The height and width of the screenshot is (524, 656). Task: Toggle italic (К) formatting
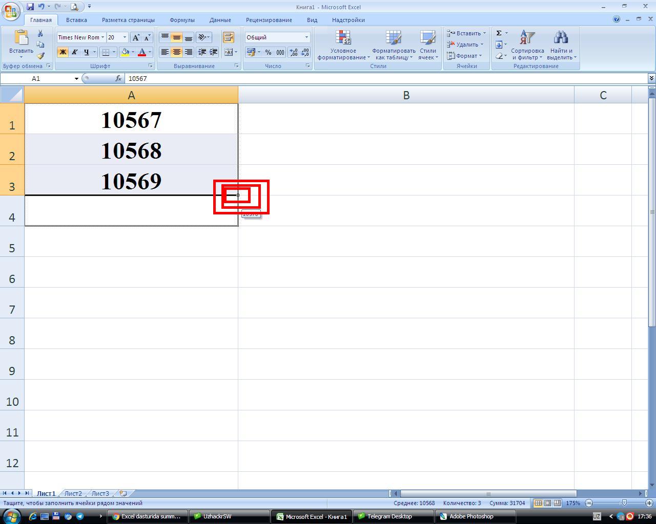[74, 52]
